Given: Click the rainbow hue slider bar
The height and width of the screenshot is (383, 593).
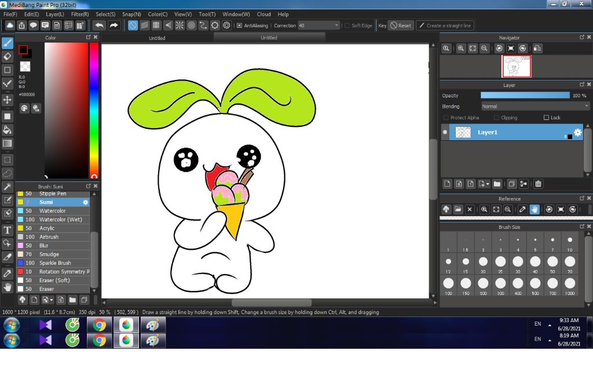Looking at the screenshot, I should (x=94, y=110).
